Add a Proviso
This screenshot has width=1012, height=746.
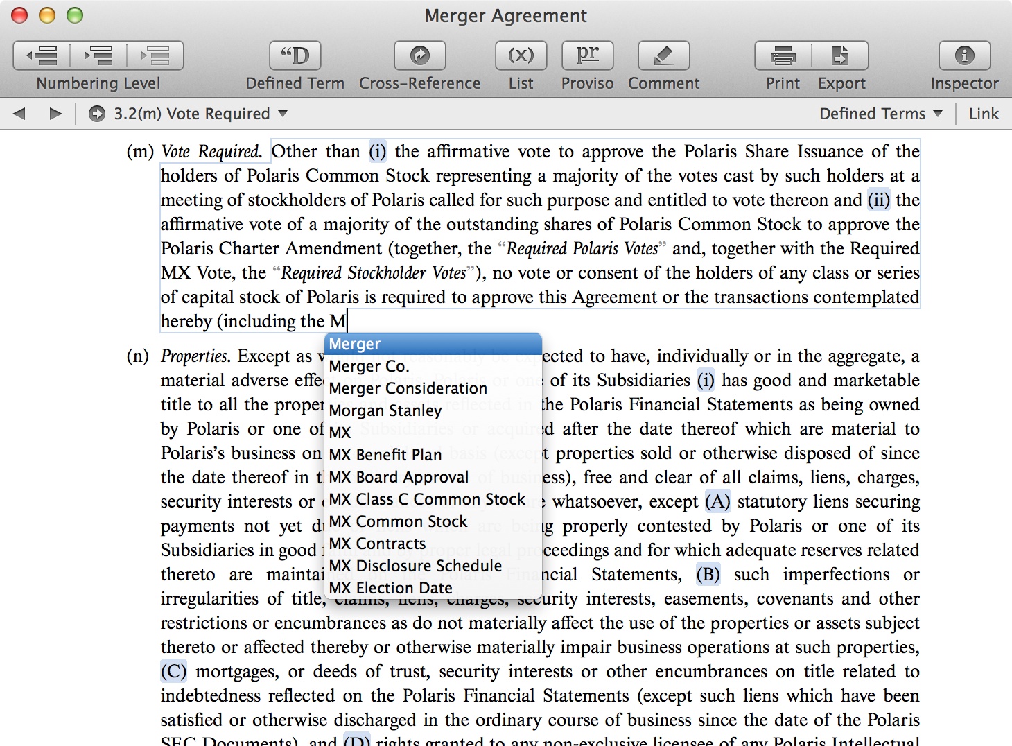pyautogui.click(x=587, y=55)
